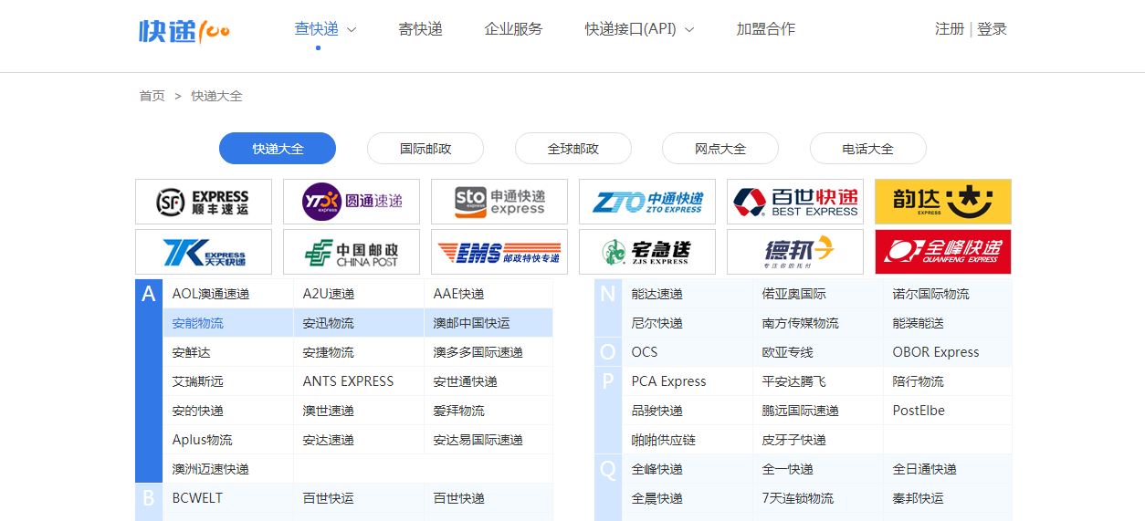The image size is (1145, 521).
Task: Select the STO 申通快递 logo
Action: [x=499, y=202]
